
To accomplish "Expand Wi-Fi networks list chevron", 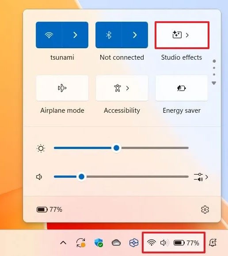I will pyautogui.click(x=75, y=35).
